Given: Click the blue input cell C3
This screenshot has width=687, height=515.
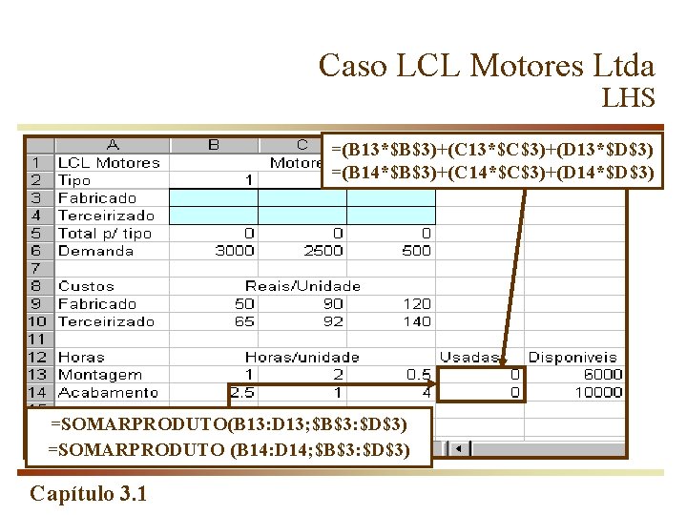Looking at the screenshot, I should (x=302, y=198).
